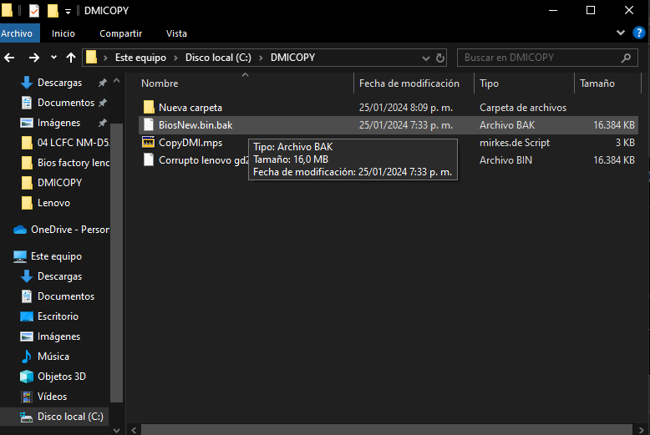Viewport: 650px width, 435px height.
Task: Expand the ribbon with the chevron
Action: point(620,33)
